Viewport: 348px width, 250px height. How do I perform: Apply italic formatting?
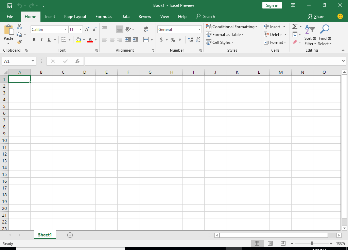pyautogui.click(x=41, y=40)
